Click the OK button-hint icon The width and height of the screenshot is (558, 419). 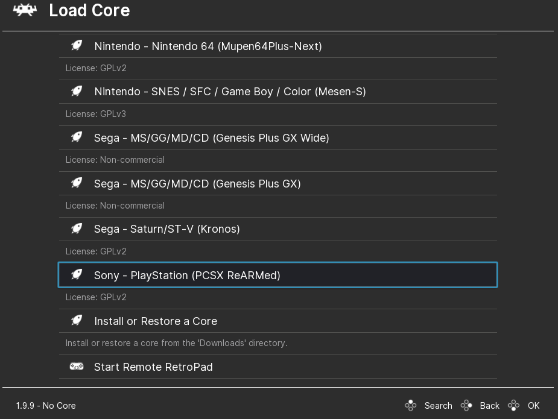(513, 406)
